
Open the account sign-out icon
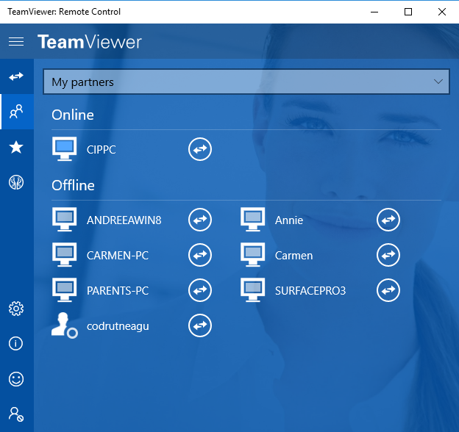(x=16, y=414)
